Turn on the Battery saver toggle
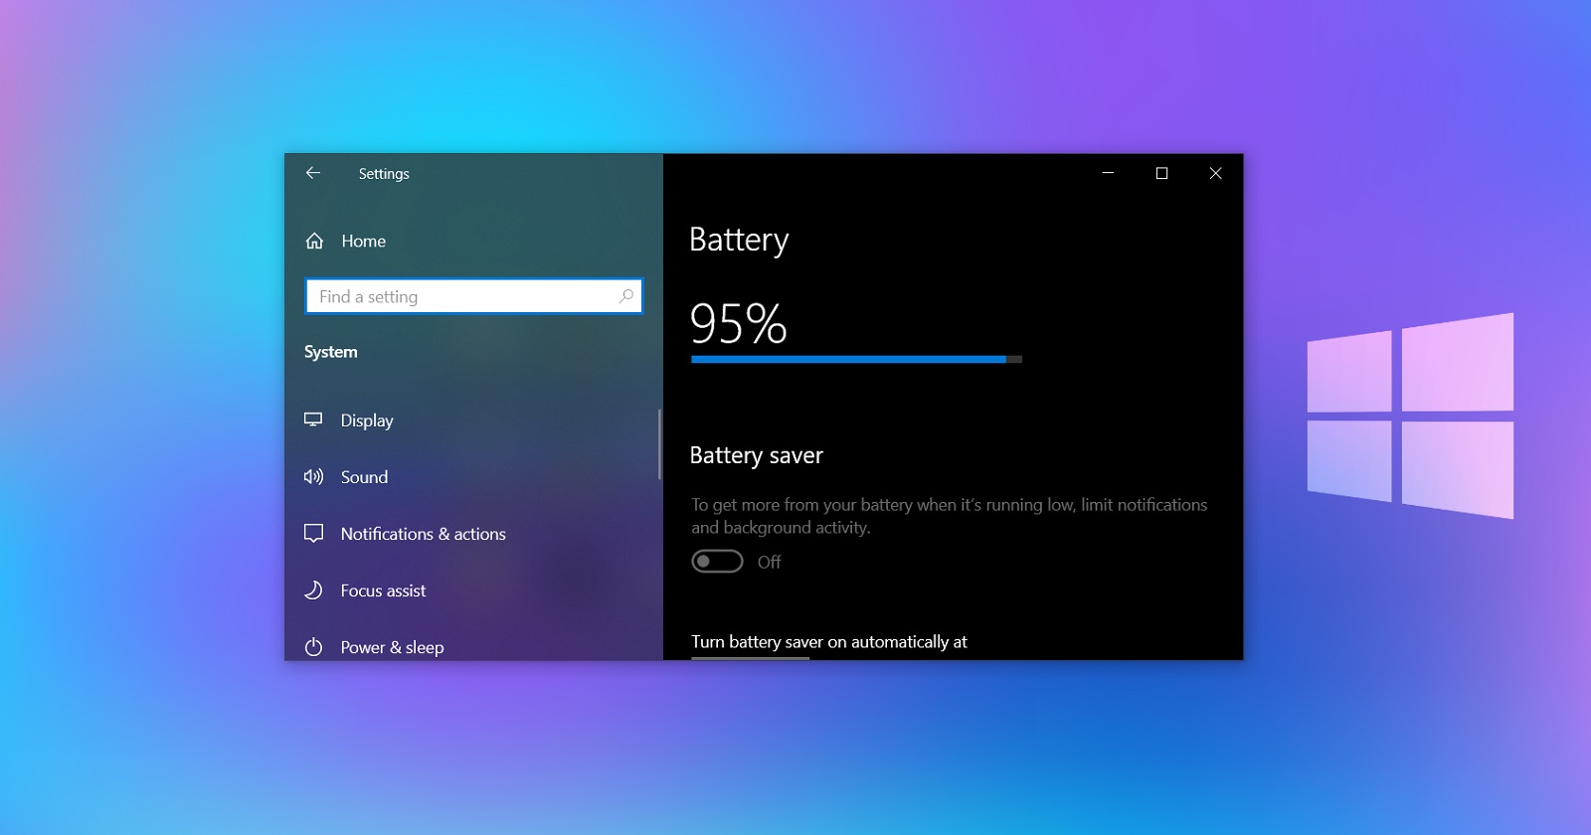Viewport: 1591px width, 835px height. [717, 562]
